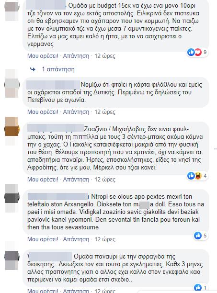Like the κάρτα φιλάθλου comment
The width and height of the screenshot is (217, 293).
43,112
